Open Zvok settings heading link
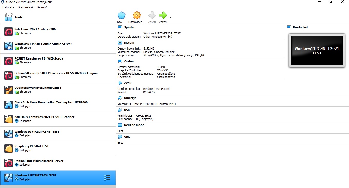The width and height of the screenshot is (349, 188). tap(128, 83)
